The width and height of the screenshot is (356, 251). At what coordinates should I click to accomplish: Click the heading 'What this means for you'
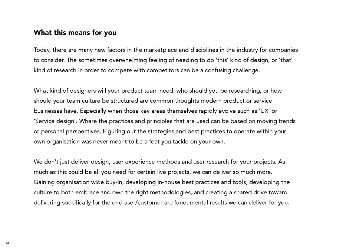[x=75, y=33]
